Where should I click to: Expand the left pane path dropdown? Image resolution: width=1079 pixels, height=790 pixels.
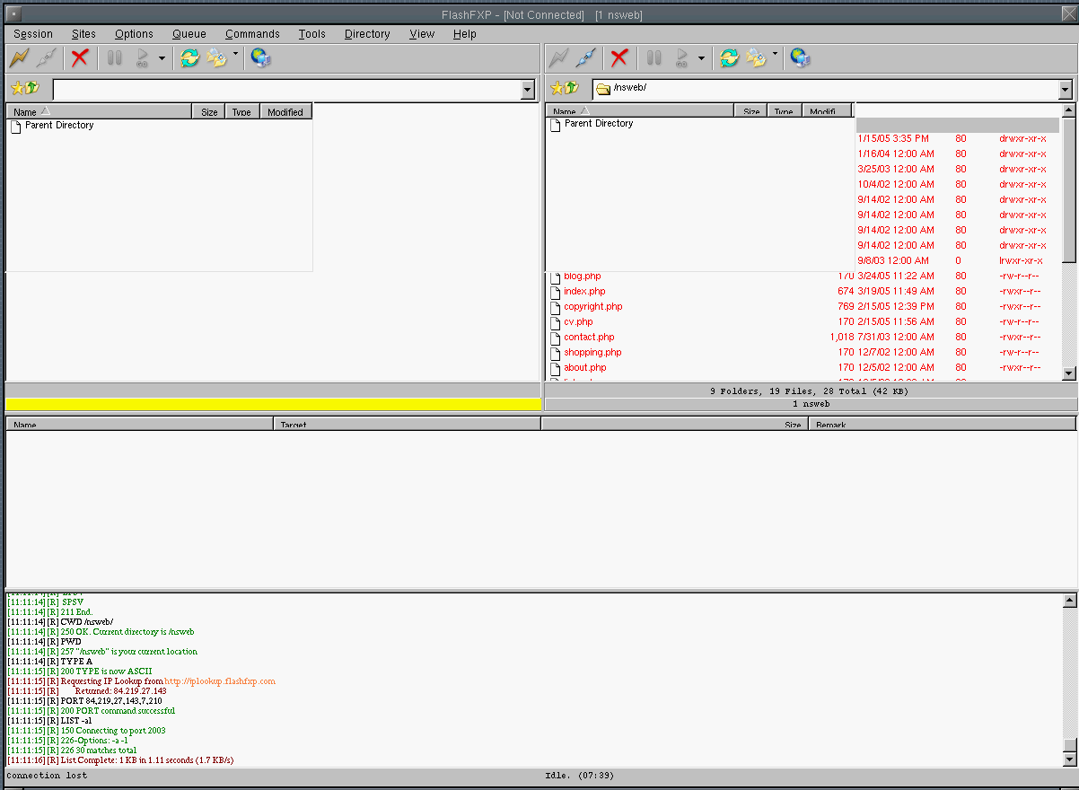coord(528,90)
